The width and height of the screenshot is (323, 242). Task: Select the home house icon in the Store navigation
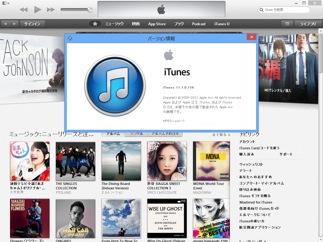(95, 23)
